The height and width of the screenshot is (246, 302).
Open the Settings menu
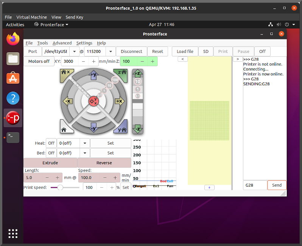click(x=84, y=43)
